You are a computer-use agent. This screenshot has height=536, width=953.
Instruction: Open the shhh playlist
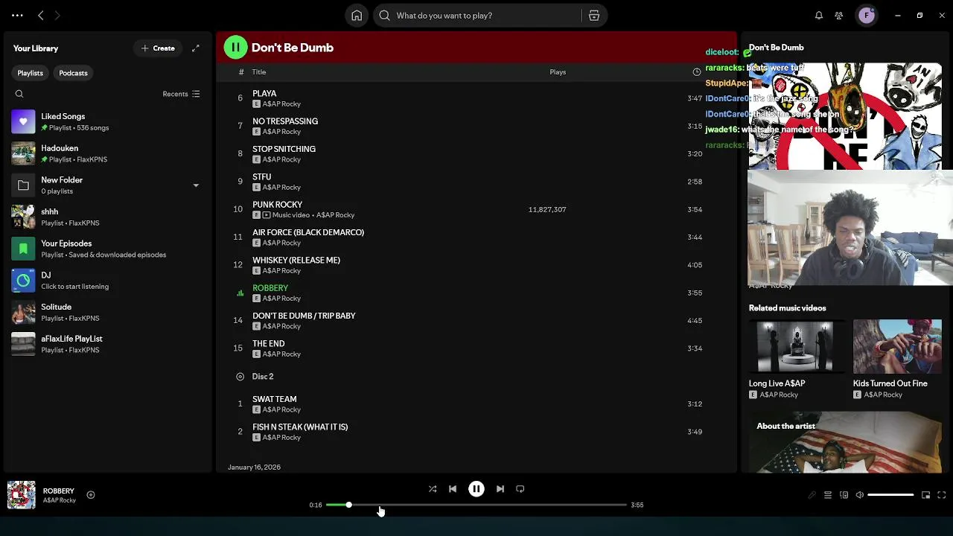click(x=108, y=217)
